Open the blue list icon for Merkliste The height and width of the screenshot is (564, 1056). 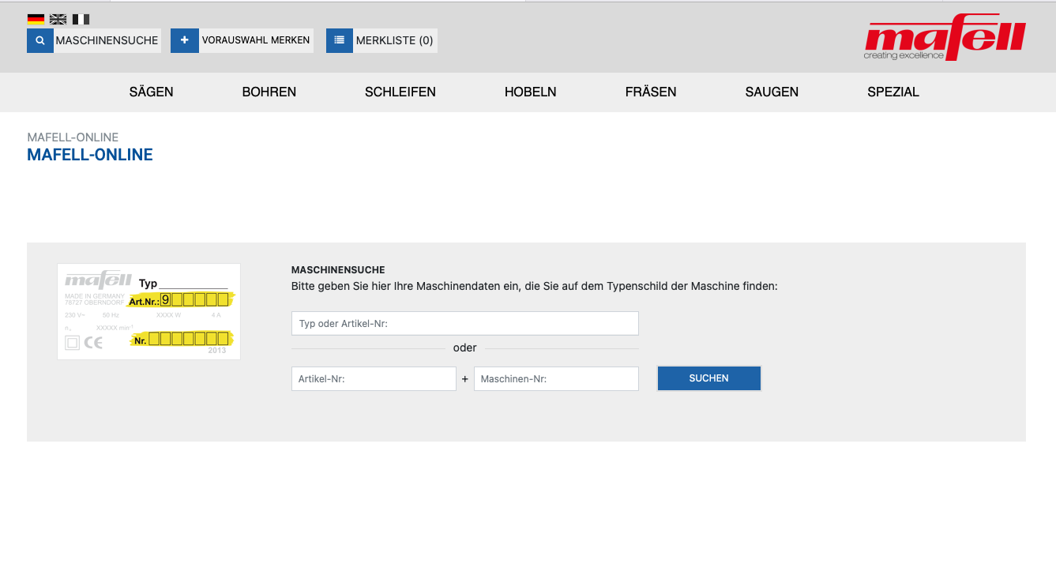(339, 40)
